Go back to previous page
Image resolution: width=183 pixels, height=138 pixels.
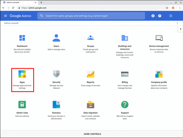(x=3, y=8)
